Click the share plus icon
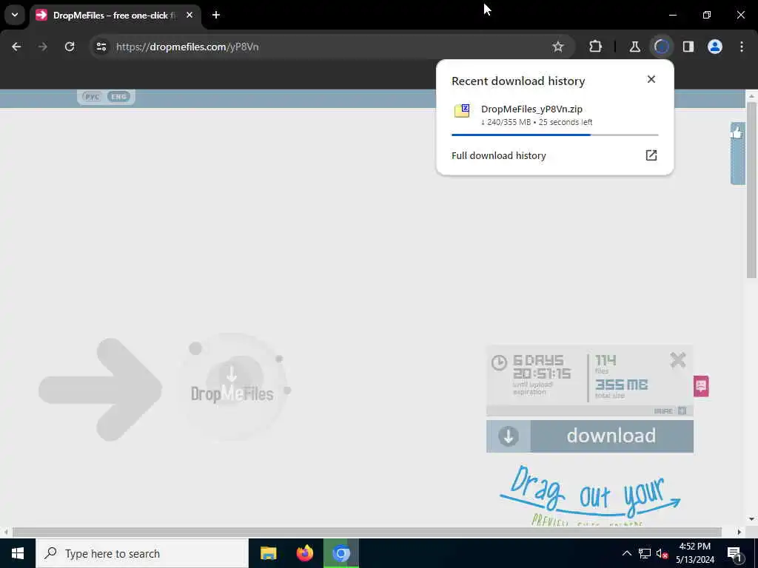The image size is (758, 568). click(x=682, y=411)
